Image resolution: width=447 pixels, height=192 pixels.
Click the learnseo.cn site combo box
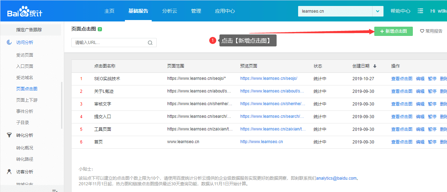335,11
